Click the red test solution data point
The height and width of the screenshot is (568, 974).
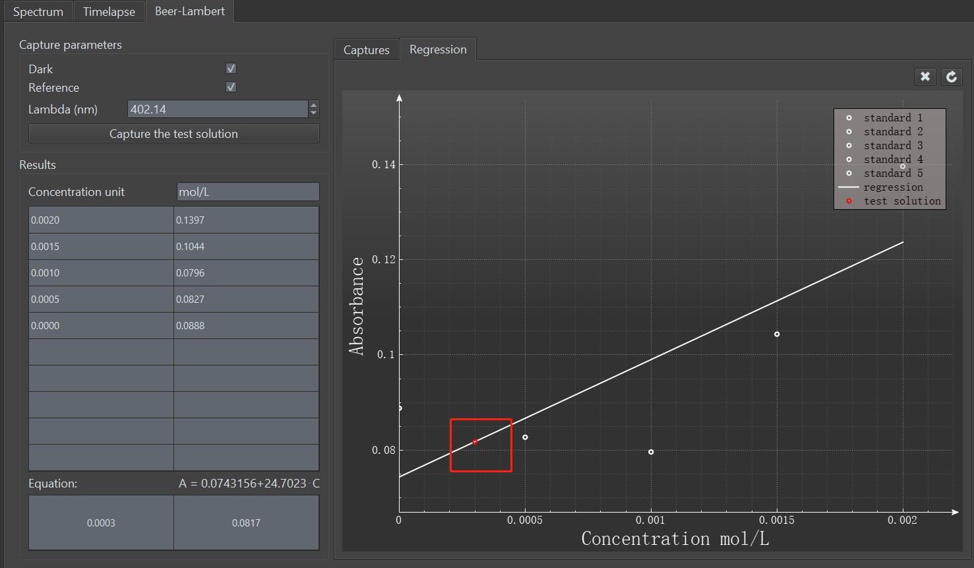475,441
